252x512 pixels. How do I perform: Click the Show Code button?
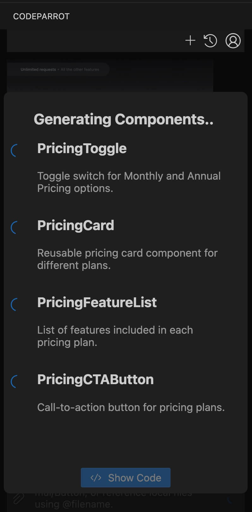(x=126, y=478)
